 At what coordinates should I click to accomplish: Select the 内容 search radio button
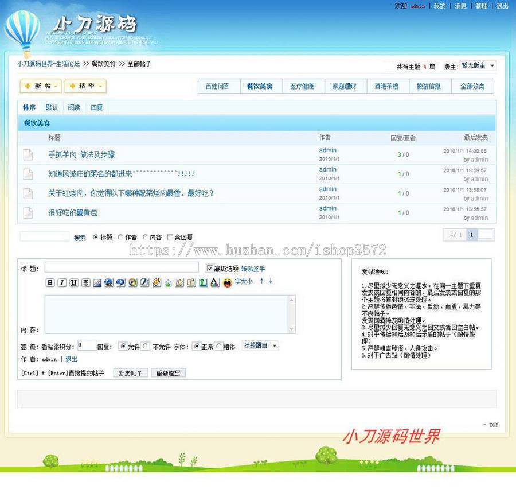tap(145, 237)
